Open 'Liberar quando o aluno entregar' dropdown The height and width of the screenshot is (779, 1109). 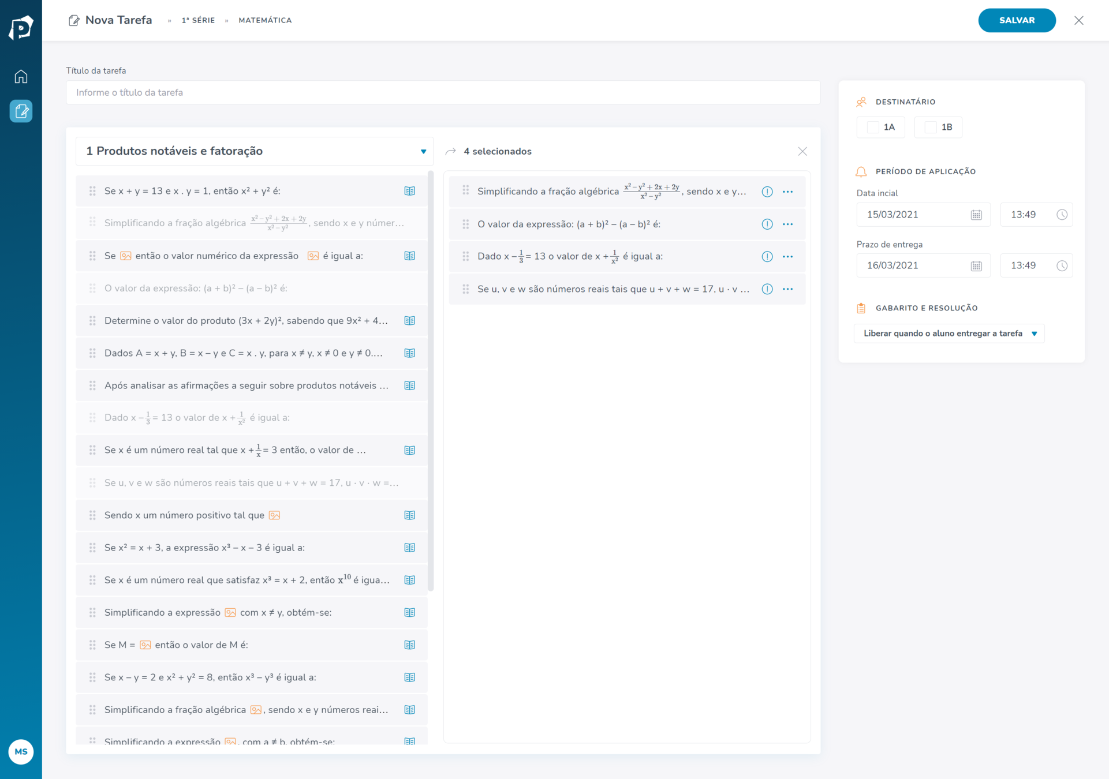click(949, 334)
